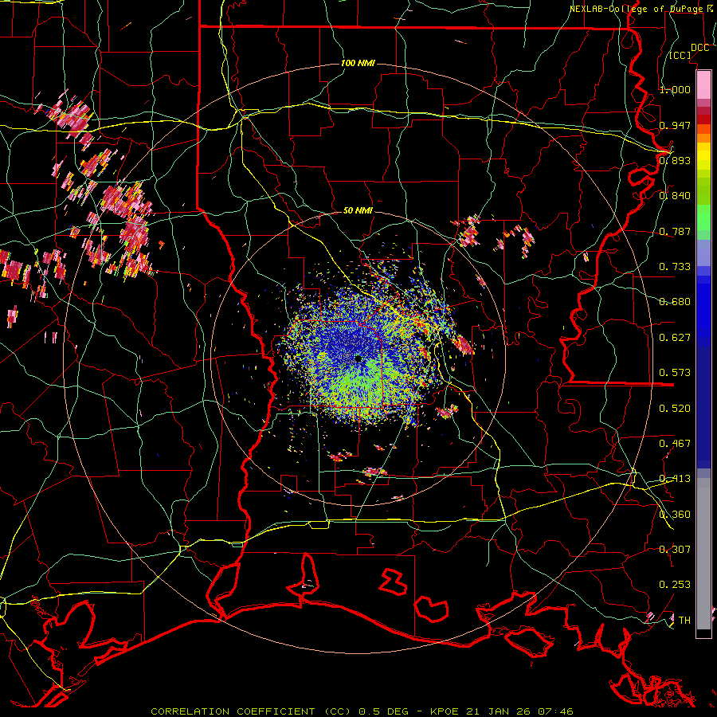This screenshot has height=717, width=717.
Task: Click the 07:46 timestamp in the caption
Action: click(555, 711)
